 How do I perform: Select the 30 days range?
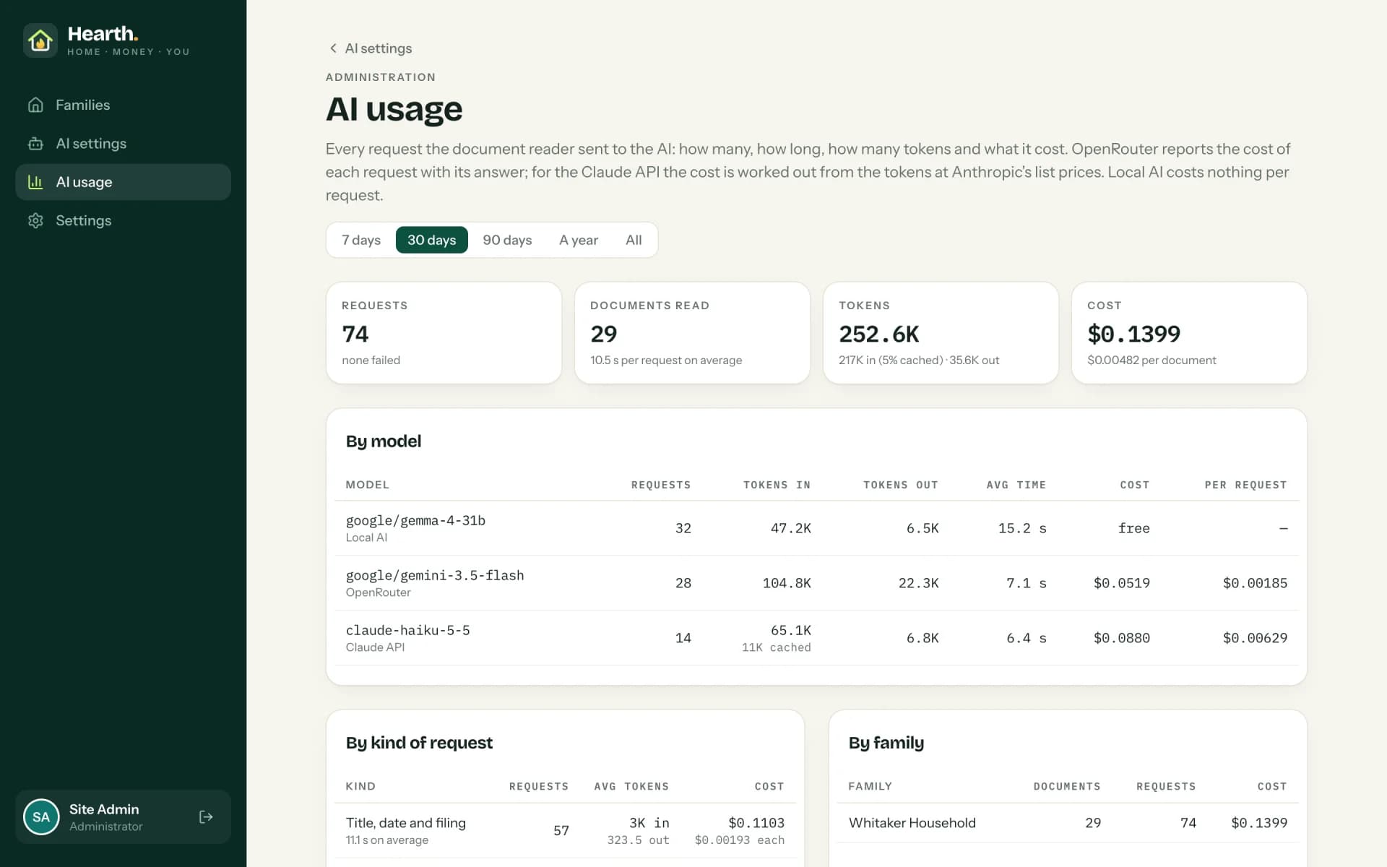432,240
